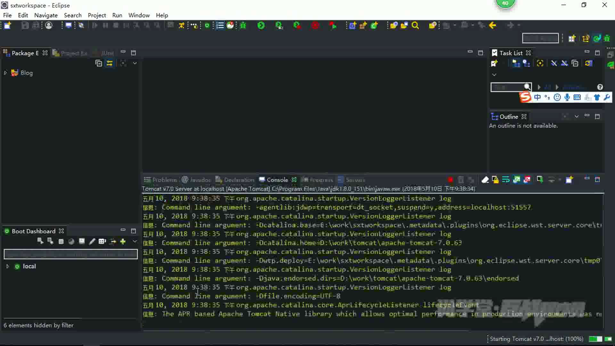Screen dimensions: 615x346
Task: Maximize the Outline panel
Action: (x=597, y=117)
